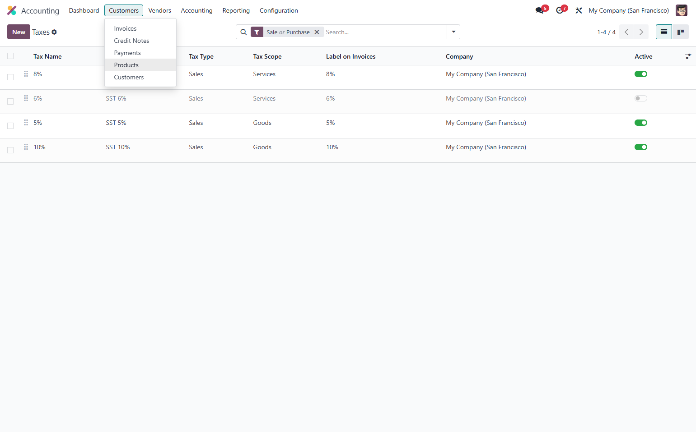Expand the search options dropdown arrow
Viewport: 696px width, 432px height.
453,32
